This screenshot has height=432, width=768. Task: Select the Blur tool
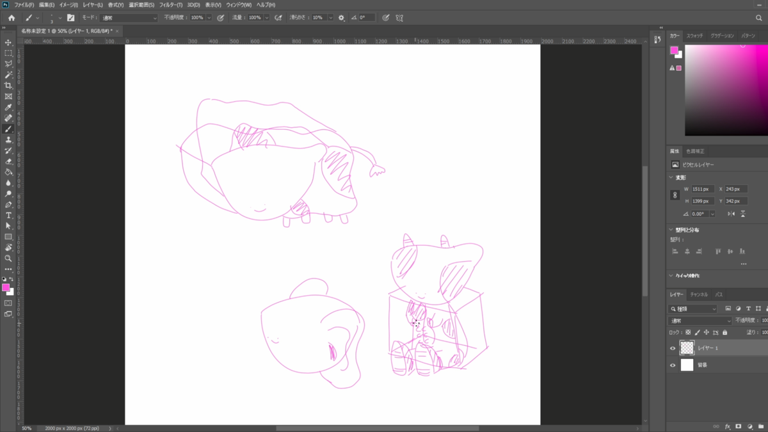(8, 183)
